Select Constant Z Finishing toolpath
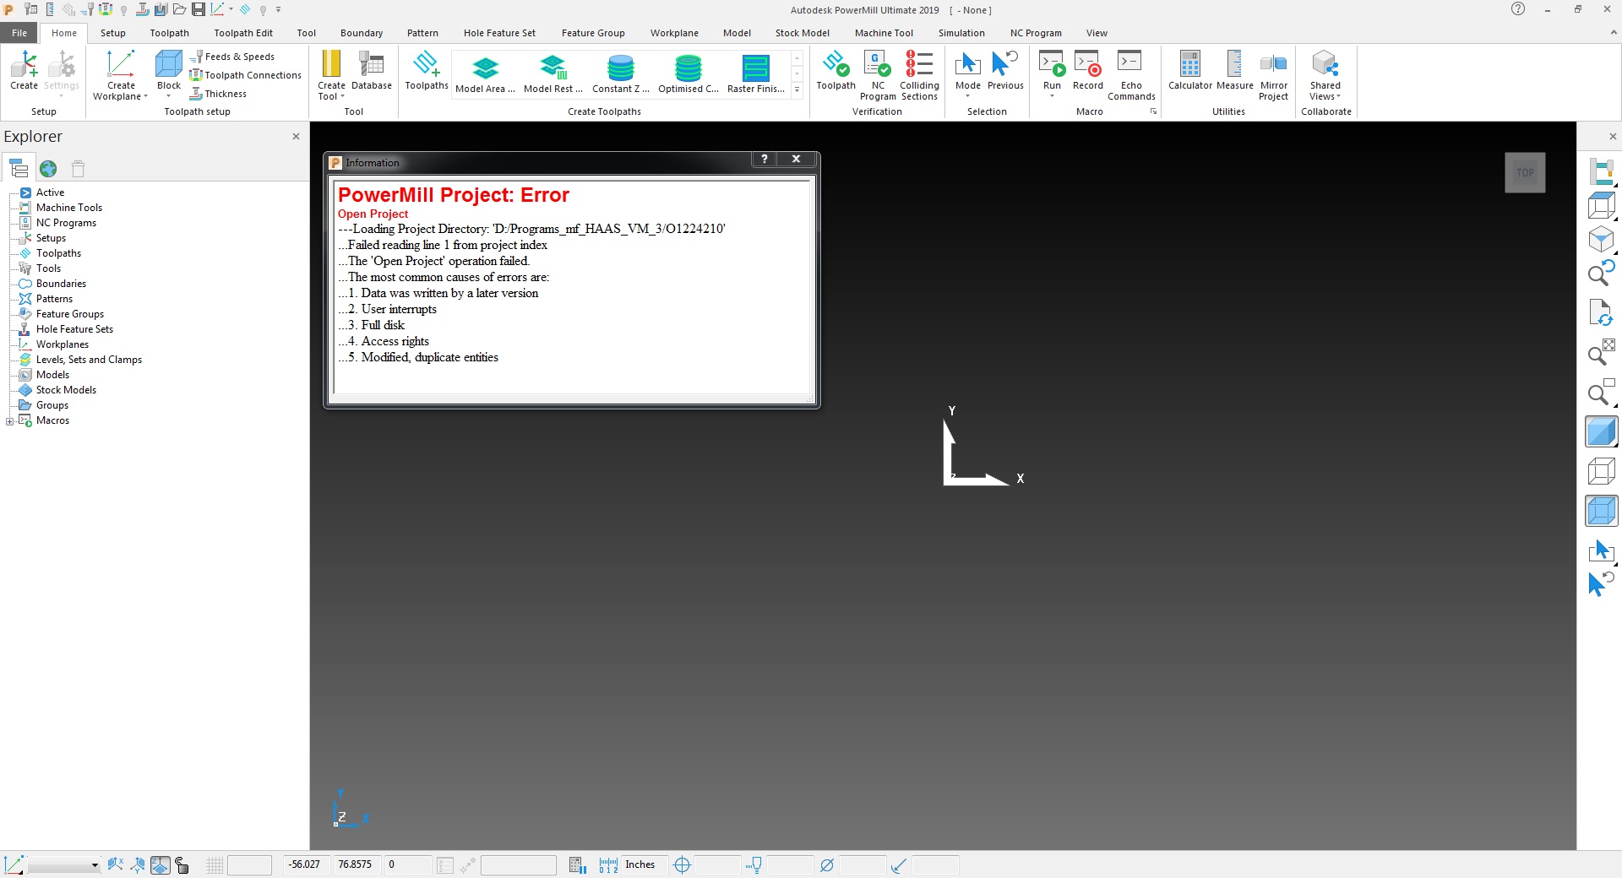This screenshot has height=878, width=1622. coord(621,74)
